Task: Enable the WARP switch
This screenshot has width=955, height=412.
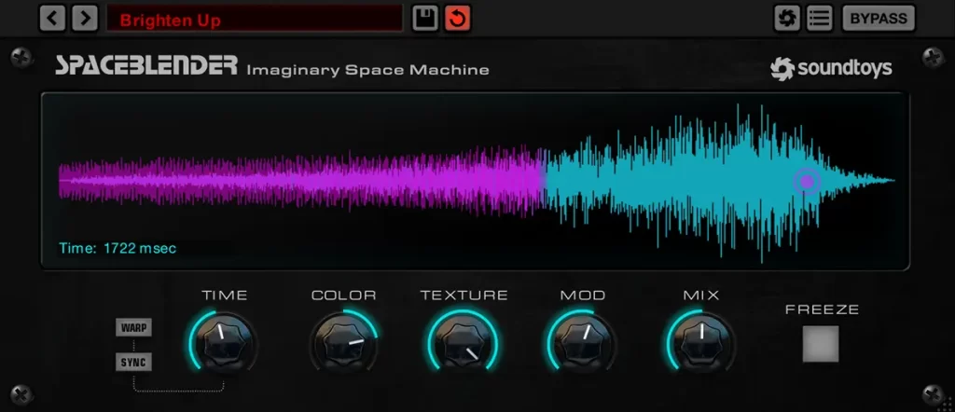Action: click(133, 328)
